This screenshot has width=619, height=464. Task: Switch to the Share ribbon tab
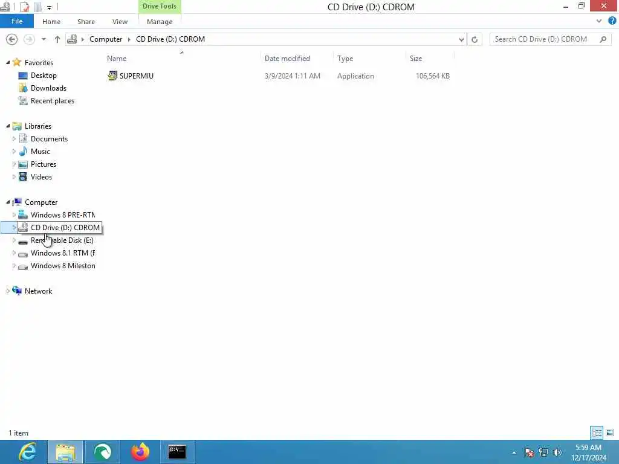(x=86, y=22)
